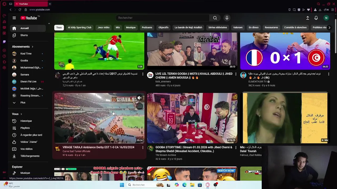Open Opera easy setup sliders icon
Image resolution: width=337 pixels, height=189 pixels.
click(x=333, y=10)
